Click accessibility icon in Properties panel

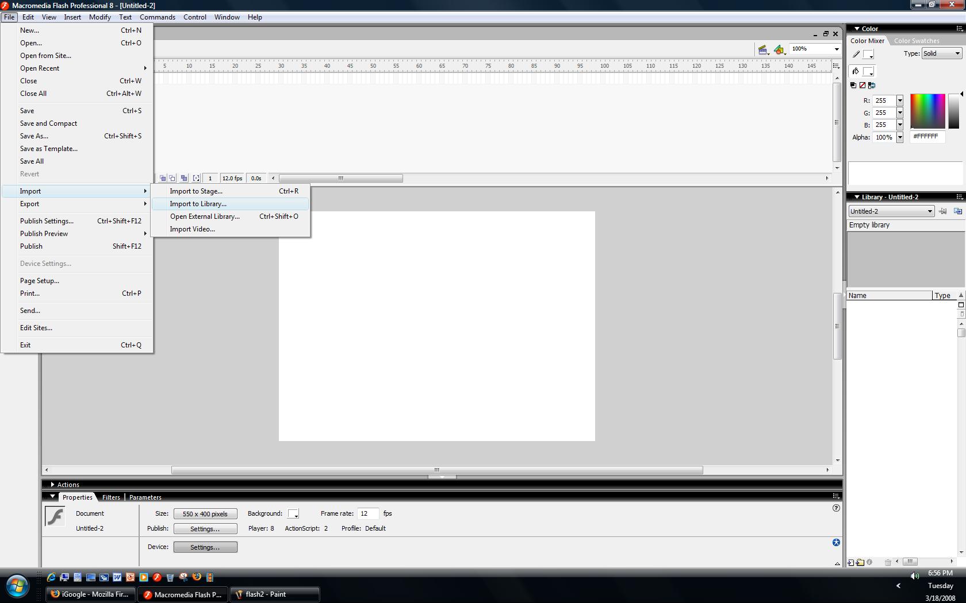click(x=836, y=543)
